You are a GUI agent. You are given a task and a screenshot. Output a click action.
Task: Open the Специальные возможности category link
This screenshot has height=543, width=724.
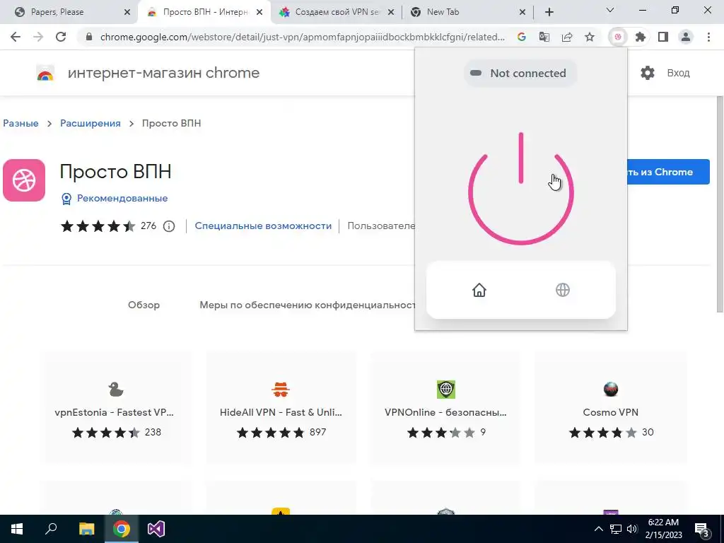pos(263,226)
